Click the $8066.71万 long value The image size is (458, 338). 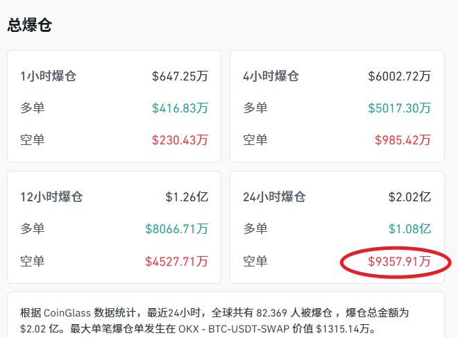177,229
